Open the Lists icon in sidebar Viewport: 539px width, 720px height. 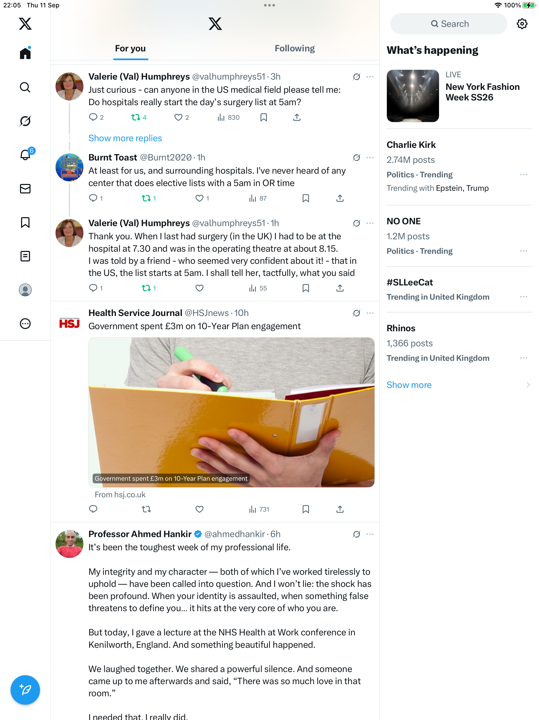(25, 256)
